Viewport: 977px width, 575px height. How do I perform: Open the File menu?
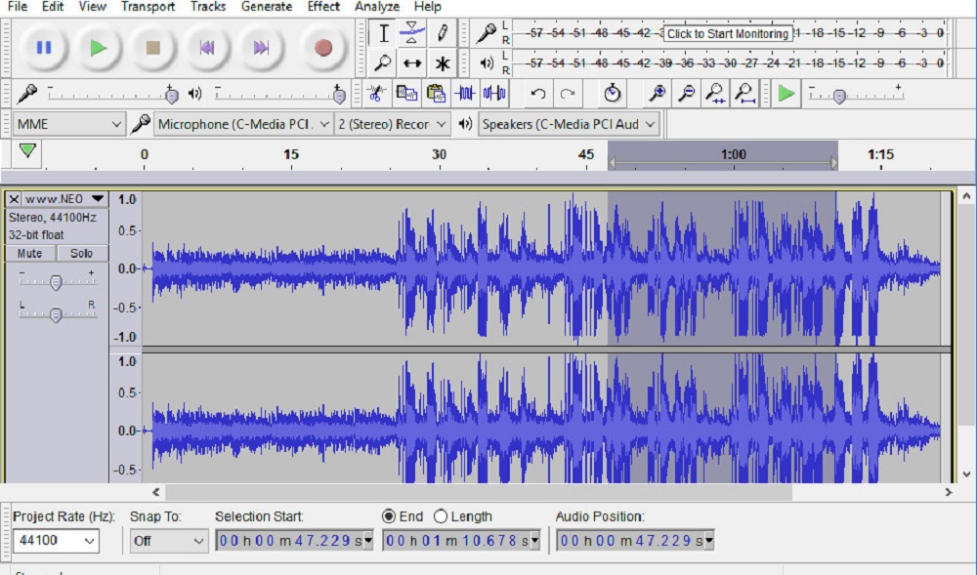[17, 7]
